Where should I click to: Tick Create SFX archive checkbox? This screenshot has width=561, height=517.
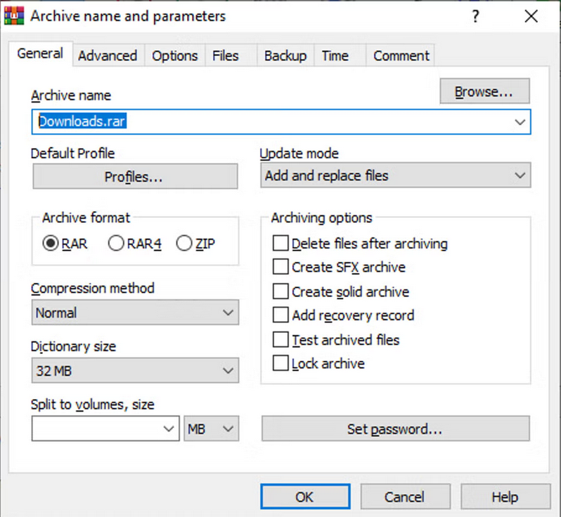(339, 267)
